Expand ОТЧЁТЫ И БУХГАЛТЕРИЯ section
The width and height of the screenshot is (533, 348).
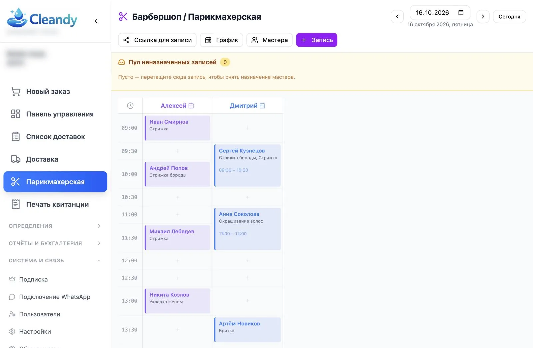tap(55, 243)
